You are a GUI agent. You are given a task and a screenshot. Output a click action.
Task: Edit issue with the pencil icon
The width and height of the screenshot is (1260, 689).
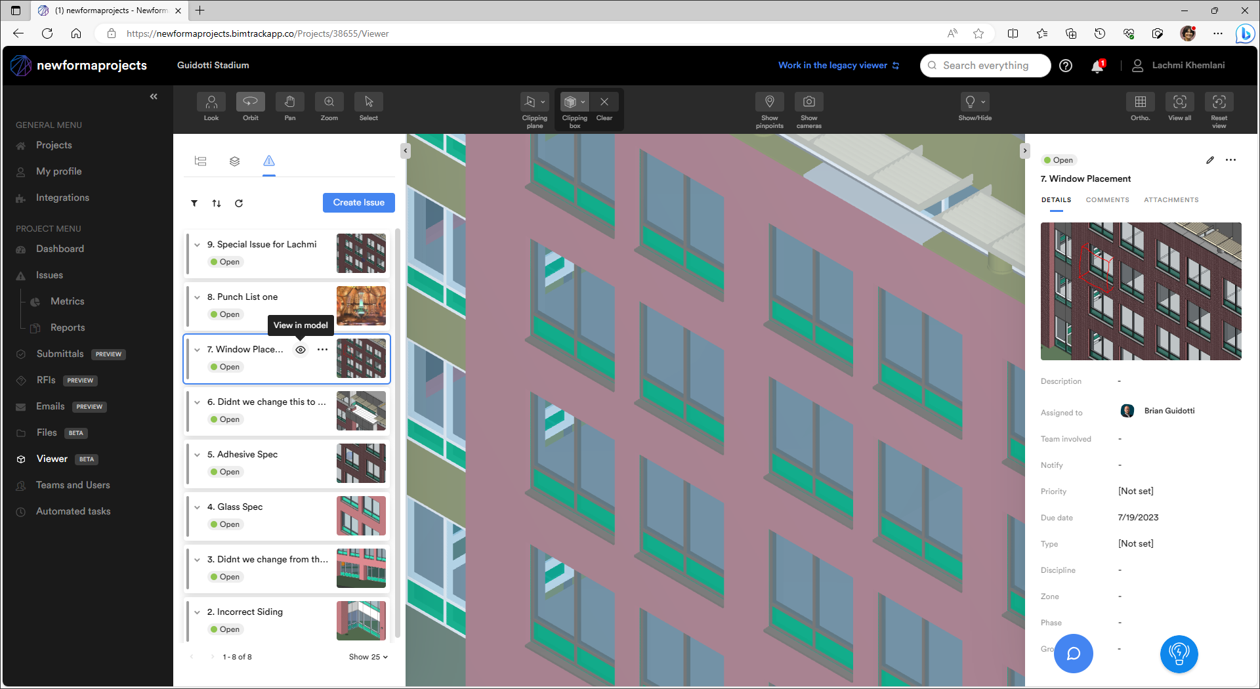click(1210, 160)
